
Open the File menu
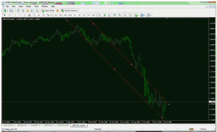pos(7,6)
